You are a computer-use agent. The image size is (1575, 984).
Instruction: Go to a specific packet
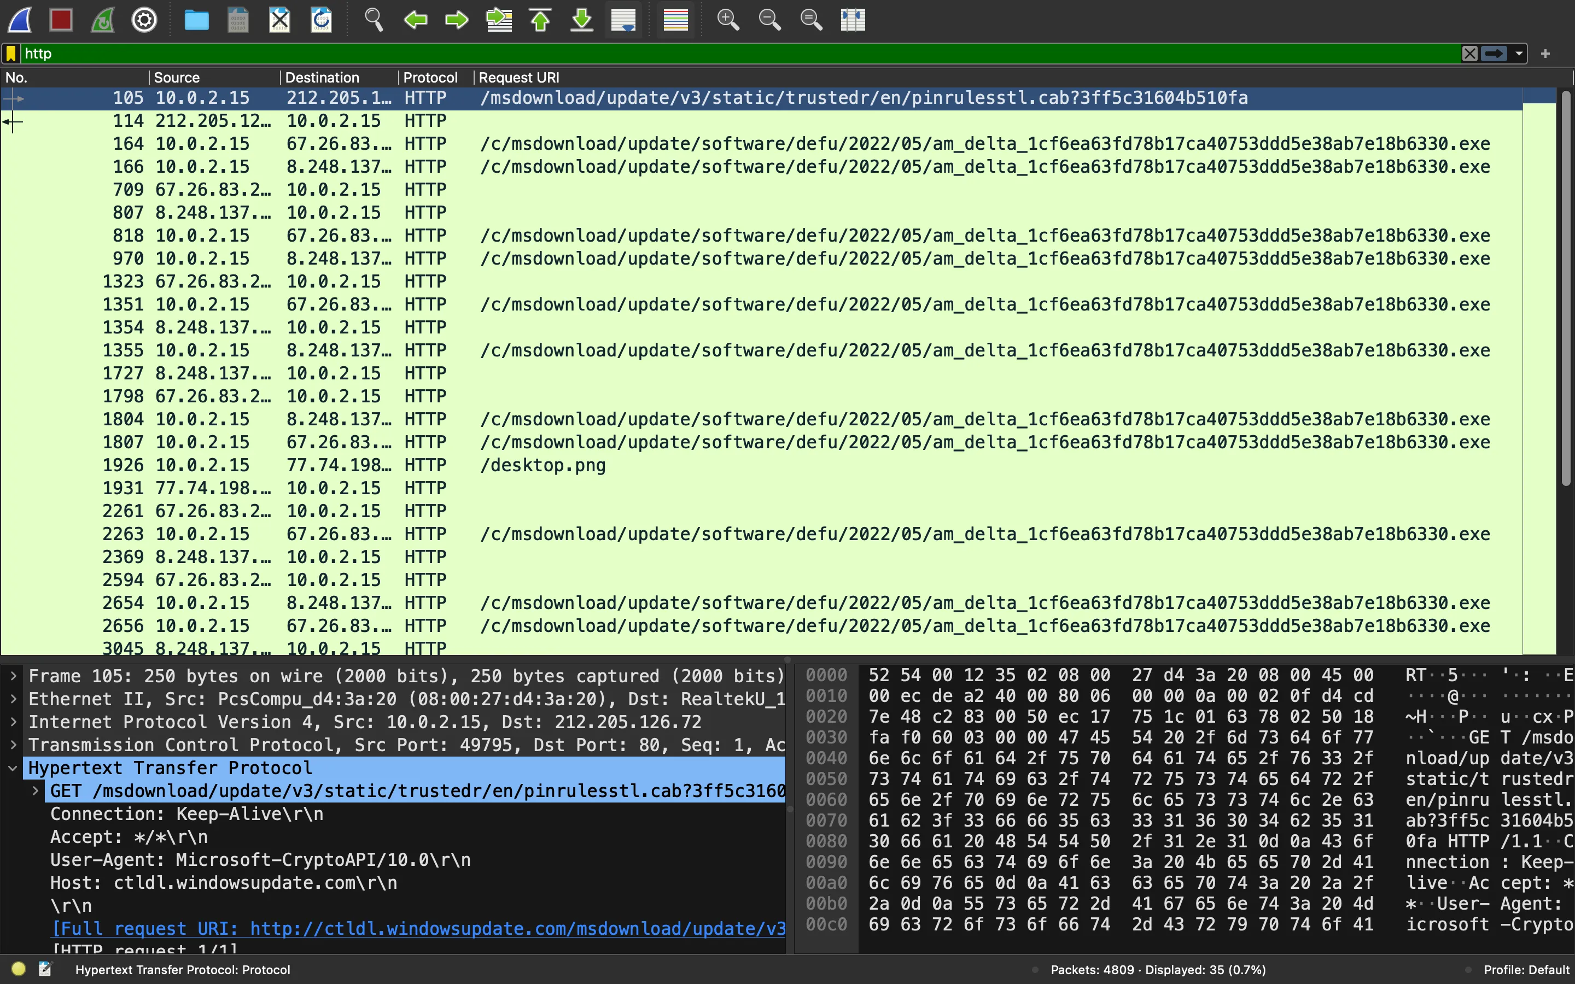pos(499,20)
